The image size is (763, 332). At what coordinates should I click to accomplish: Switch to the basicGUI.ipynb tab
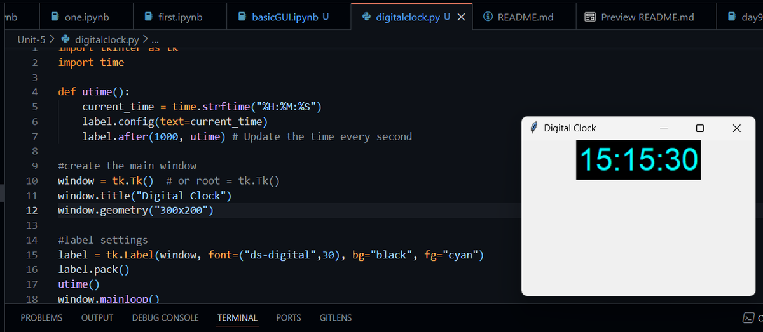click(x=285, y=17)
